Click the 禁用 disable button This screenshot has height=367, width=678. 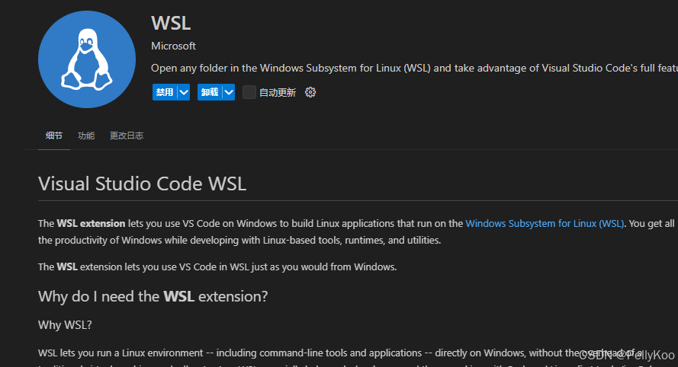pos(165,92)
